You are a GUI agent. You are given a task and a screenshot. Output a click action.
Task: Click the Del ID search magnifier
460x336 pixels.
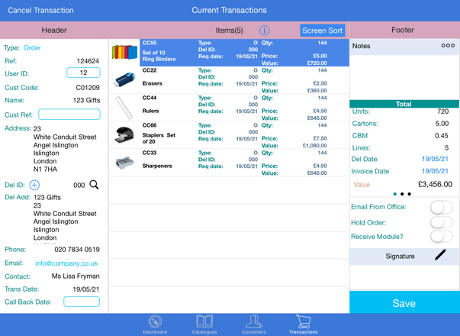point(94,185)
